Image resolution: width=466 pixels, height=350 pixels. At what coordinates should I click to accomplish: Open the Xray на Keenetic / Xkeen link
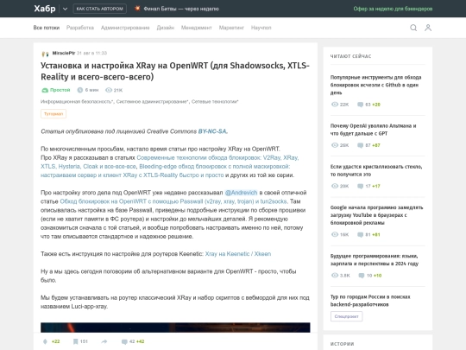(x=238, y=254)
